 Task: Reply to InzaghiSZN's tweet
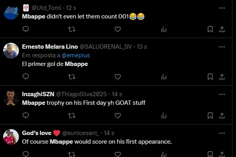[x=26, y=115]
